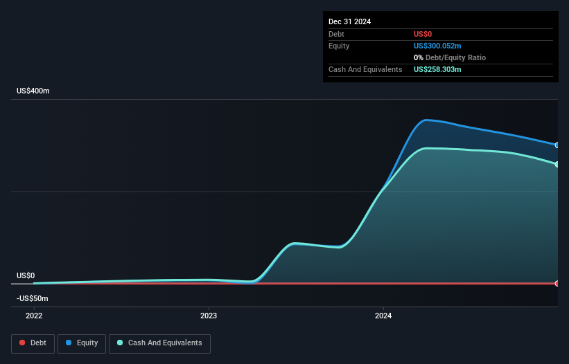Click the US$300.052m equity value

437,46
